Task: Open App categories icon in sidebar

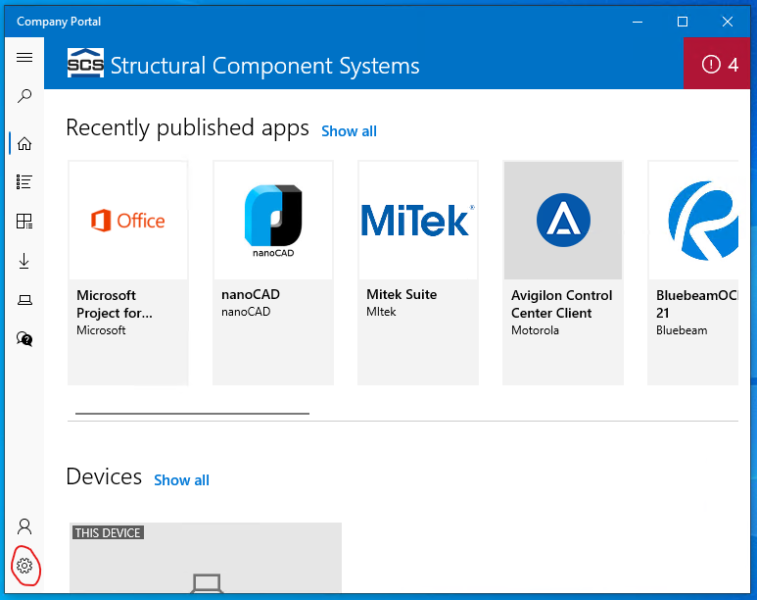Action: [x=24, y=222]
